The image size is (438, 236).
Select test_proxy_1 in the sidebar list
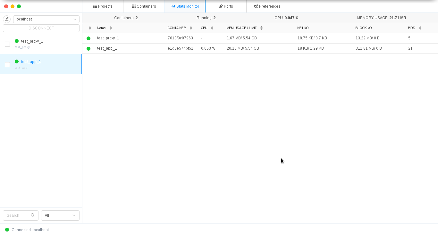[32, 41]
